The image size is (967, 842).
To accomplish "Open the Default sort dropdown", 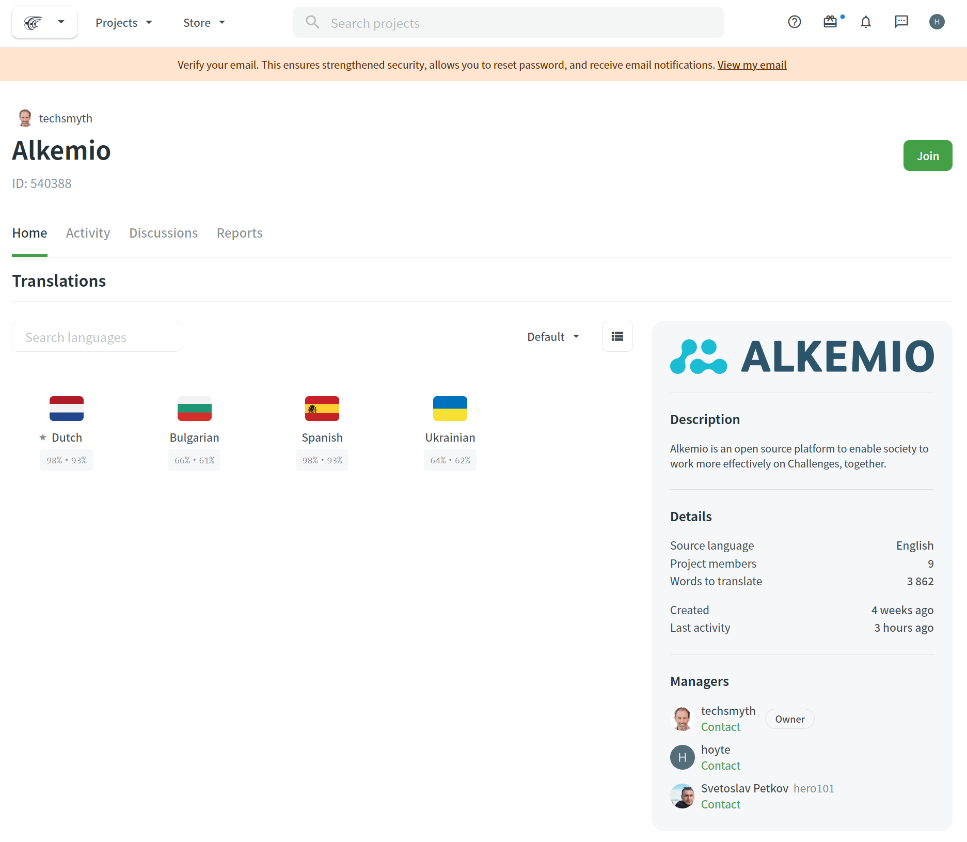I will click(x=553, y=337).
